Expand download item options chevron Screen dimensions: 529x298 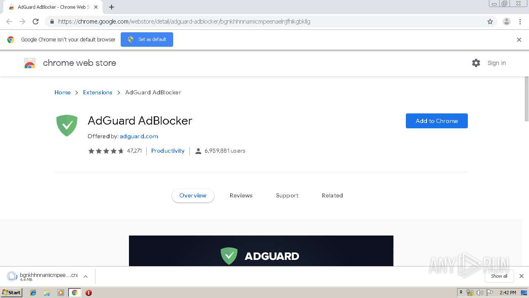click(86, 276)
